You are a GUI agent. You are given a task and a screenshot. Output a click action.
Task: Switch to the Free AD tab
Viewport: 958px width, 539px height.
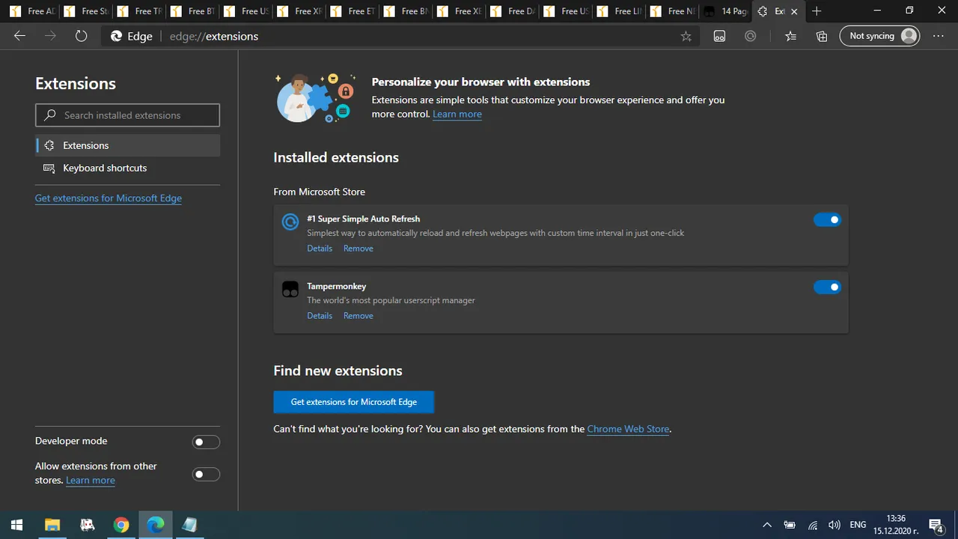32,11
